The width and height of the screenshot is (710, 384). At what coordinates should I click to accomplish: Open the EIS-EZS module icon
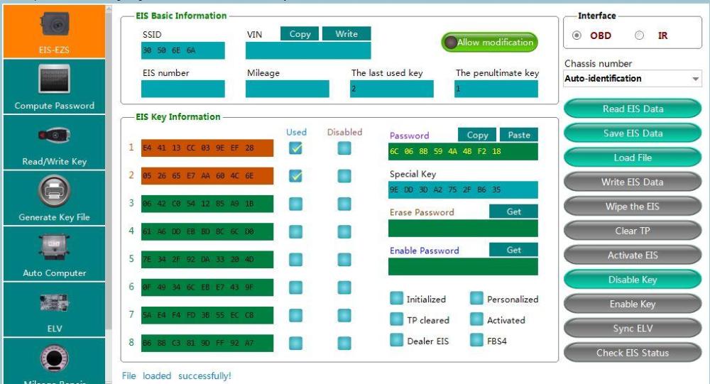coord(54,26)
